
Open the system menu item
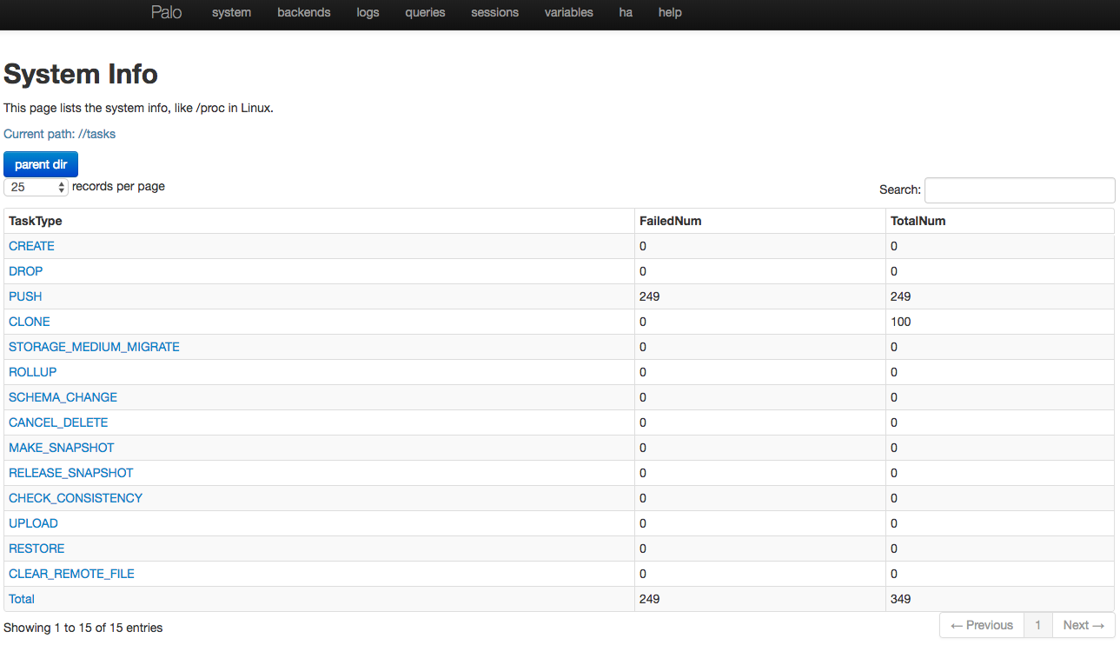tap(231, 13)
